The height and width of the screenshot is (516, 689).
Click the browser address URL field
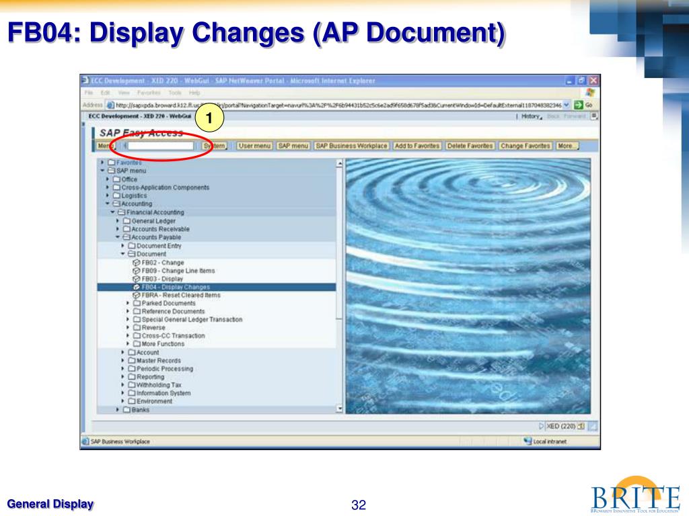pos(338,105)
